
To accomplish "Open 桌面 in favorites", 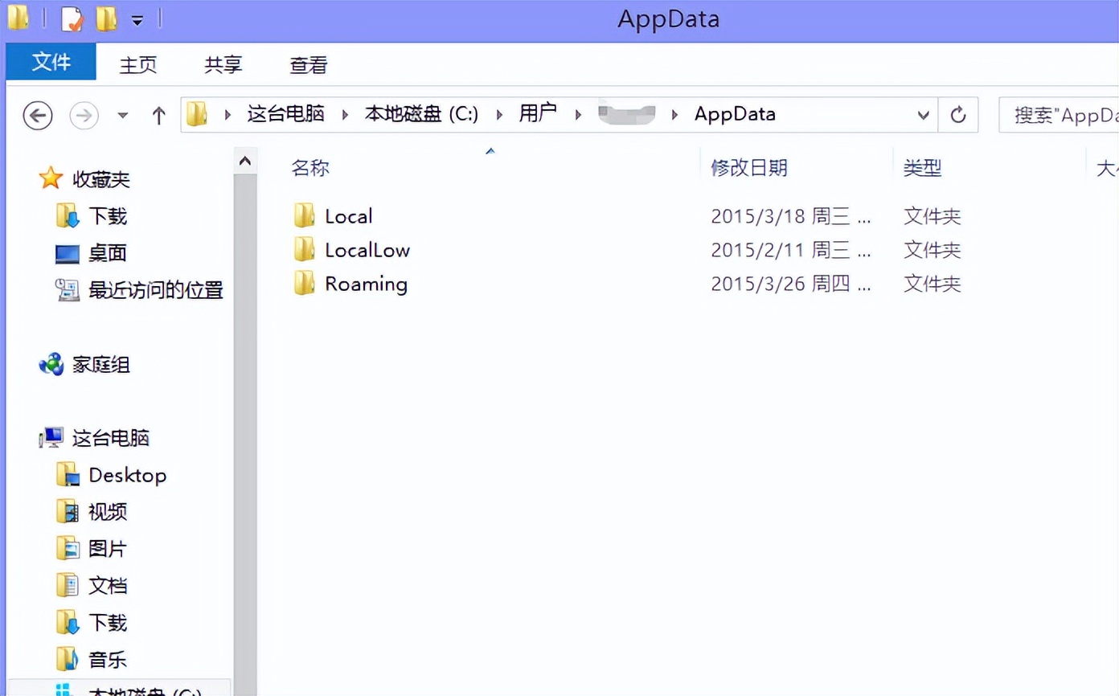I will pyautogui.click(x=108, y=253).
